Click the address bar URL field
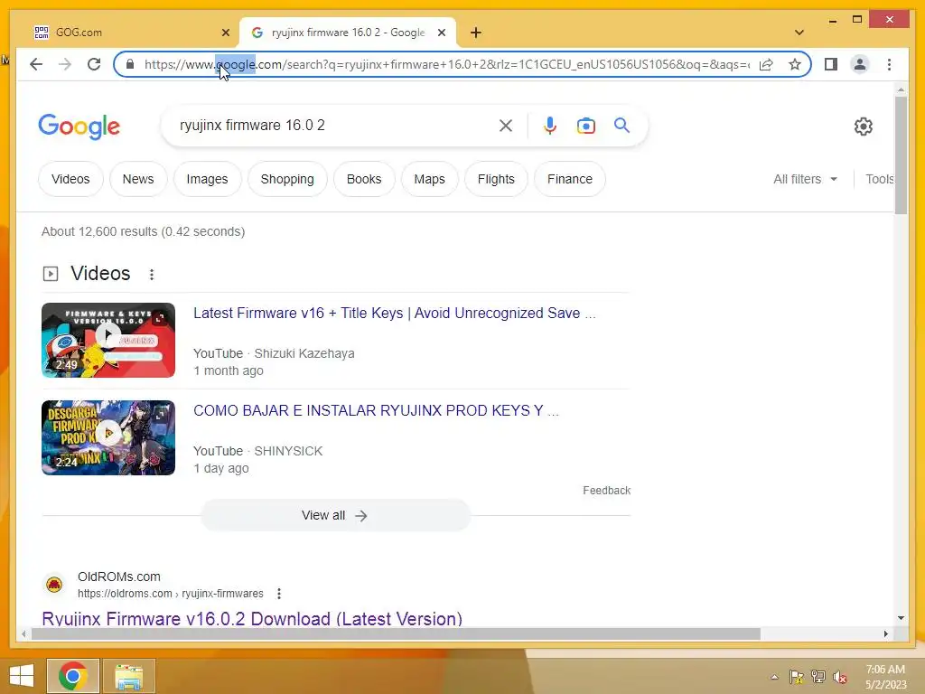The height and width of the screenshot is (694, 925). pyautogui.click(x=446, y=64)
